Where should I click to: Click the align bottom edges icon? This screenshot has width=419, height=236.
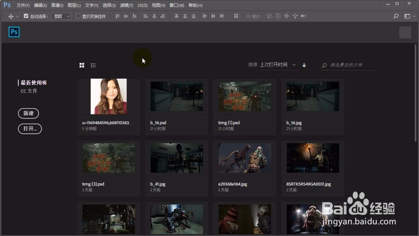point(134,16)
